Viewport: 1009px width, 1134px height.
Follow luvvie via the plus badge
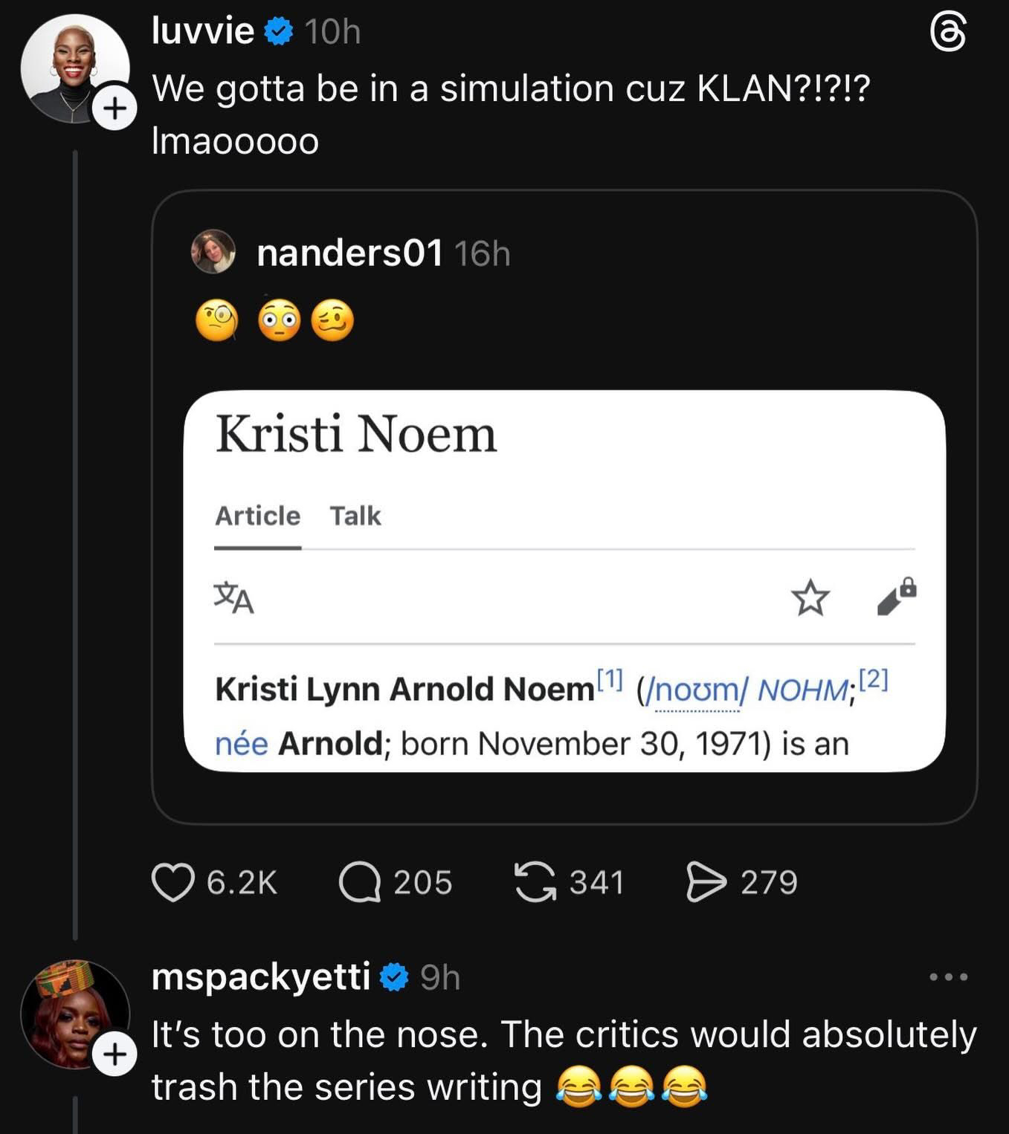pos(115,108)
